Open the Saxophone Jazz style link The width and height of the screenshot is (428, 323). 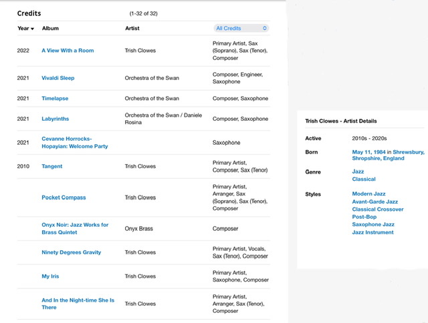tap(373, 225)
